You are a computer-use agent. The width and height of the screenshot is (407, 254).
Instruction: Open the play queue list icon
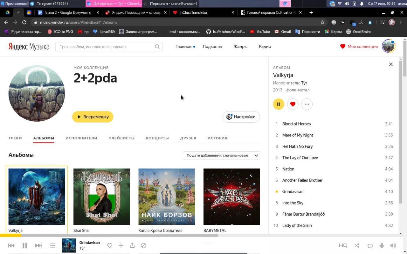coord(52,245)
